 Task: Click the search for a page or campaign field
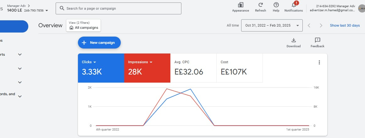pos(119,8)
